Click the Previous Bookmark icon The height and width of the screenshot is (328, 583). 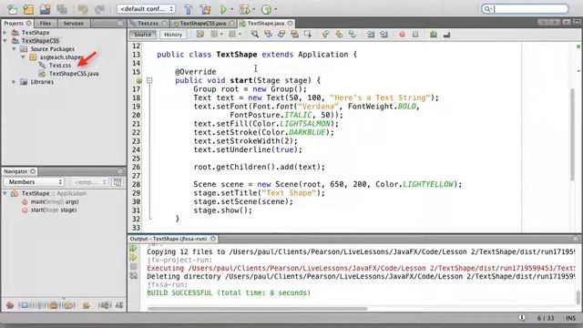click(326, 35)
